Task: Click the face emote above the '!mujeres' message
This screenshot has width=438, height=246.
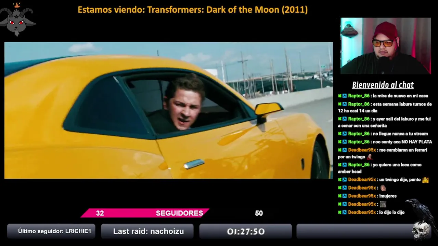Action: (x=383, y=188)
